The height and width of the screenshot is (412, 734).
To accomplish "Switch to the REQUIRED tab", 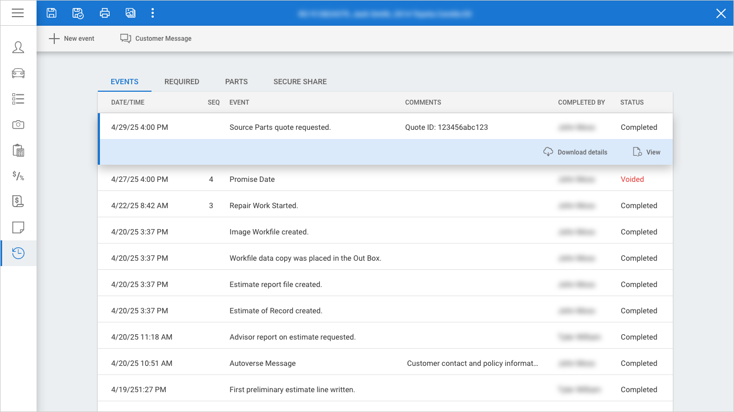I will (182, 82).
